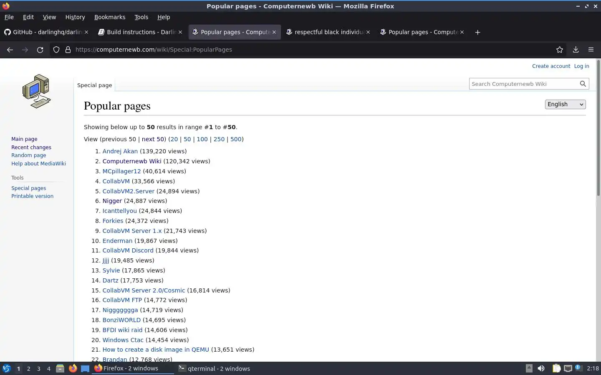
Task: Switch to virtual desktop 3
Action: point(39,368)
